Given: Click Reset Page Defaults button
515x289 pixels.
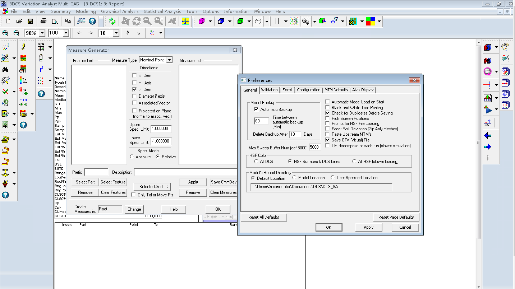Looking at the screenshot, I should (396, 217).
